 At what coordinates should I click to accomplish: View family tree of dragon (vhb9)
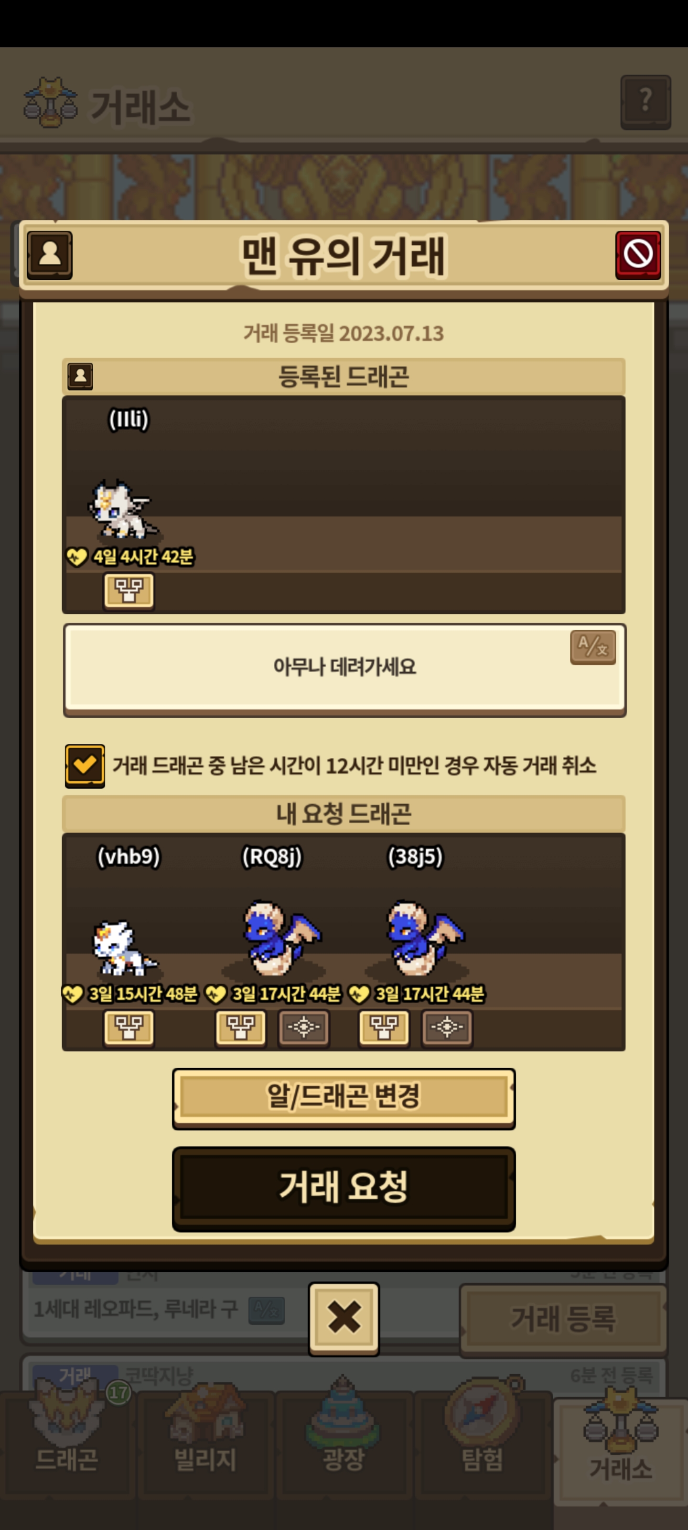[129, 1027]
